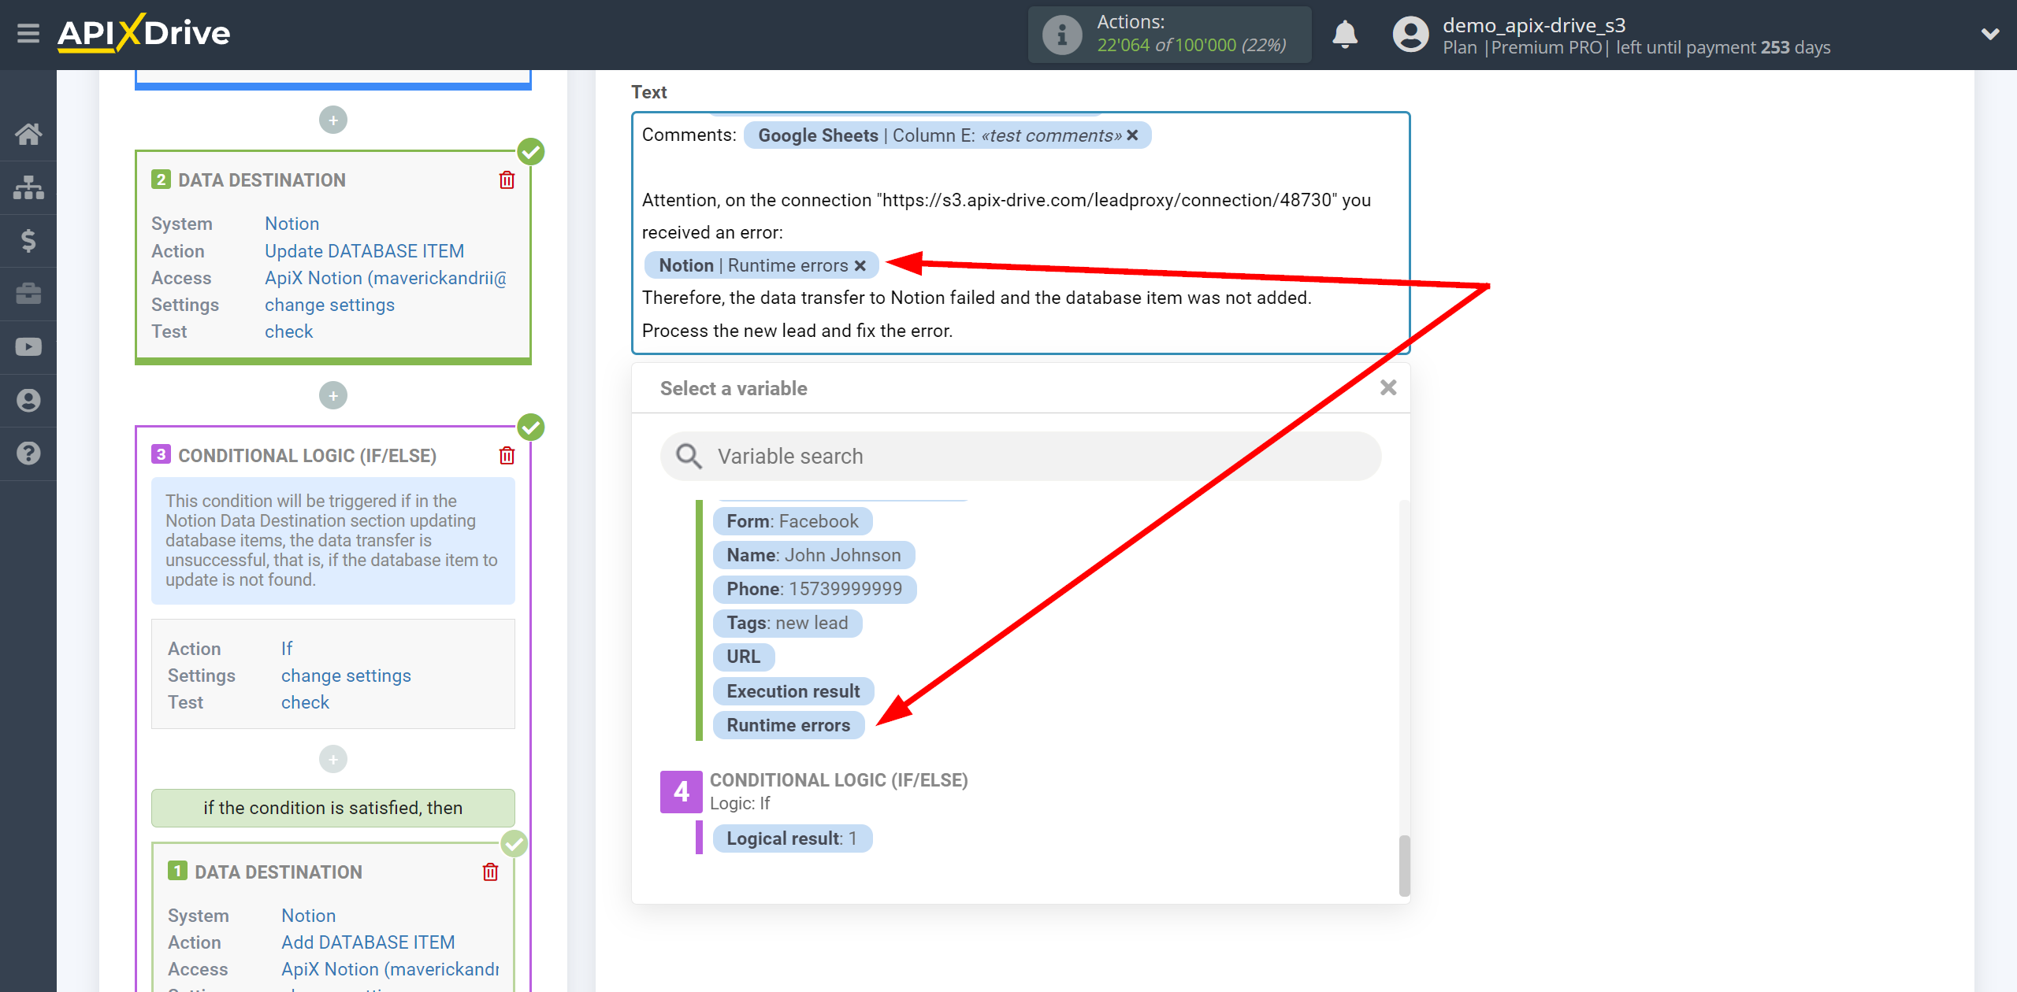
Task: Open the Actions info icon
Action: [x=1061, y=35]
